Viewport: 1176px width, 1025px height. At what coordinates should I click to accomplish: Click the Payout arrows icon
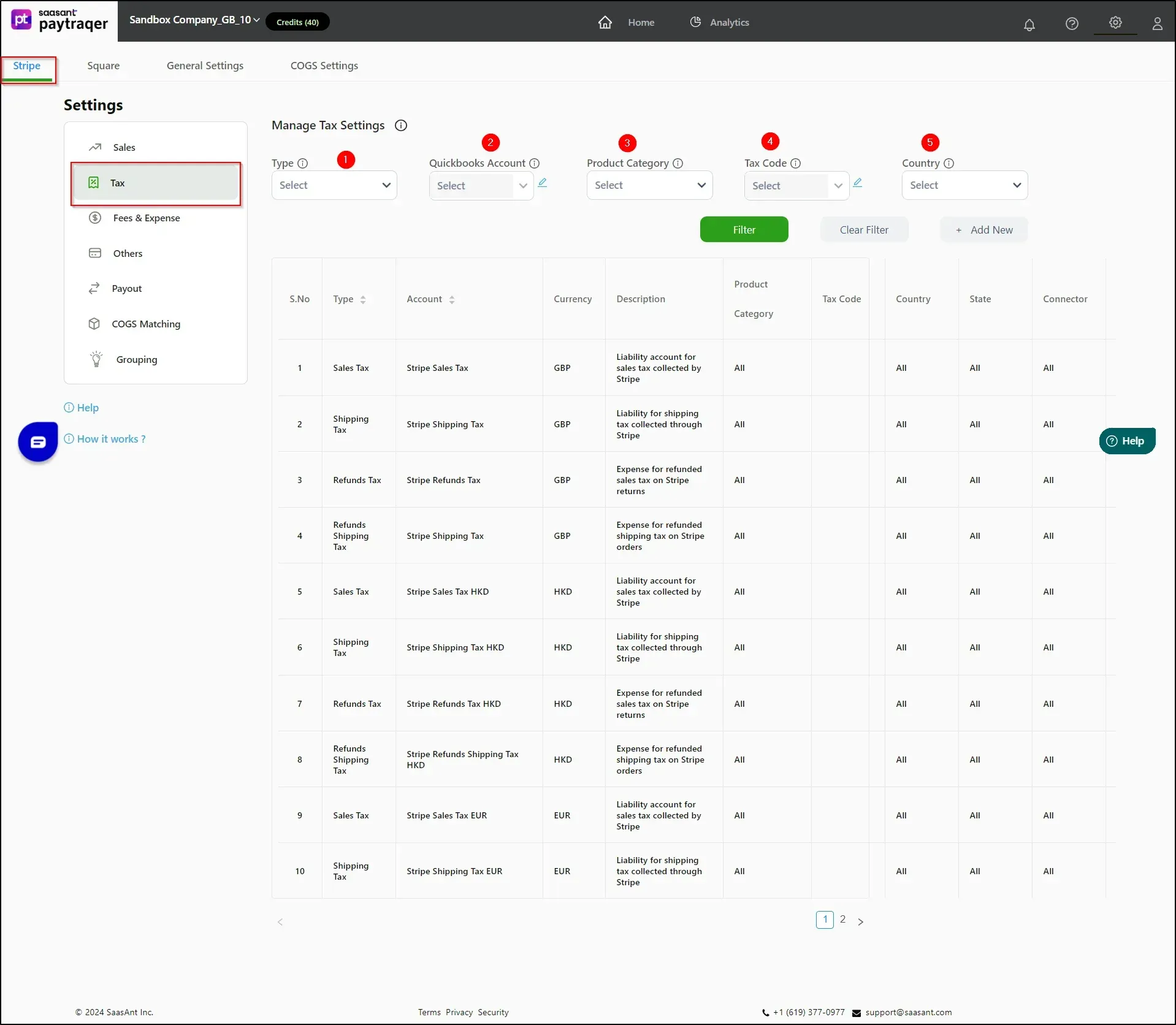point(94,288)
